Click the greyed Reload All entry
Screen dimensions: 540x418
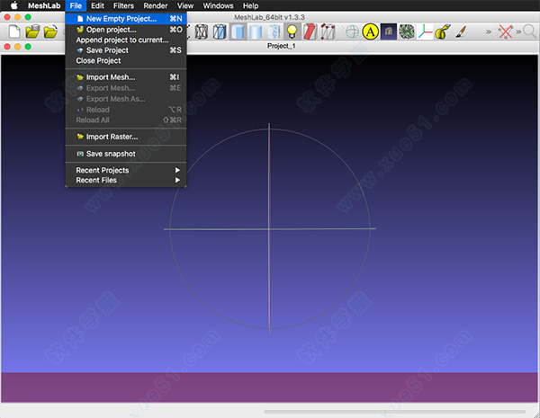(126, 120)
